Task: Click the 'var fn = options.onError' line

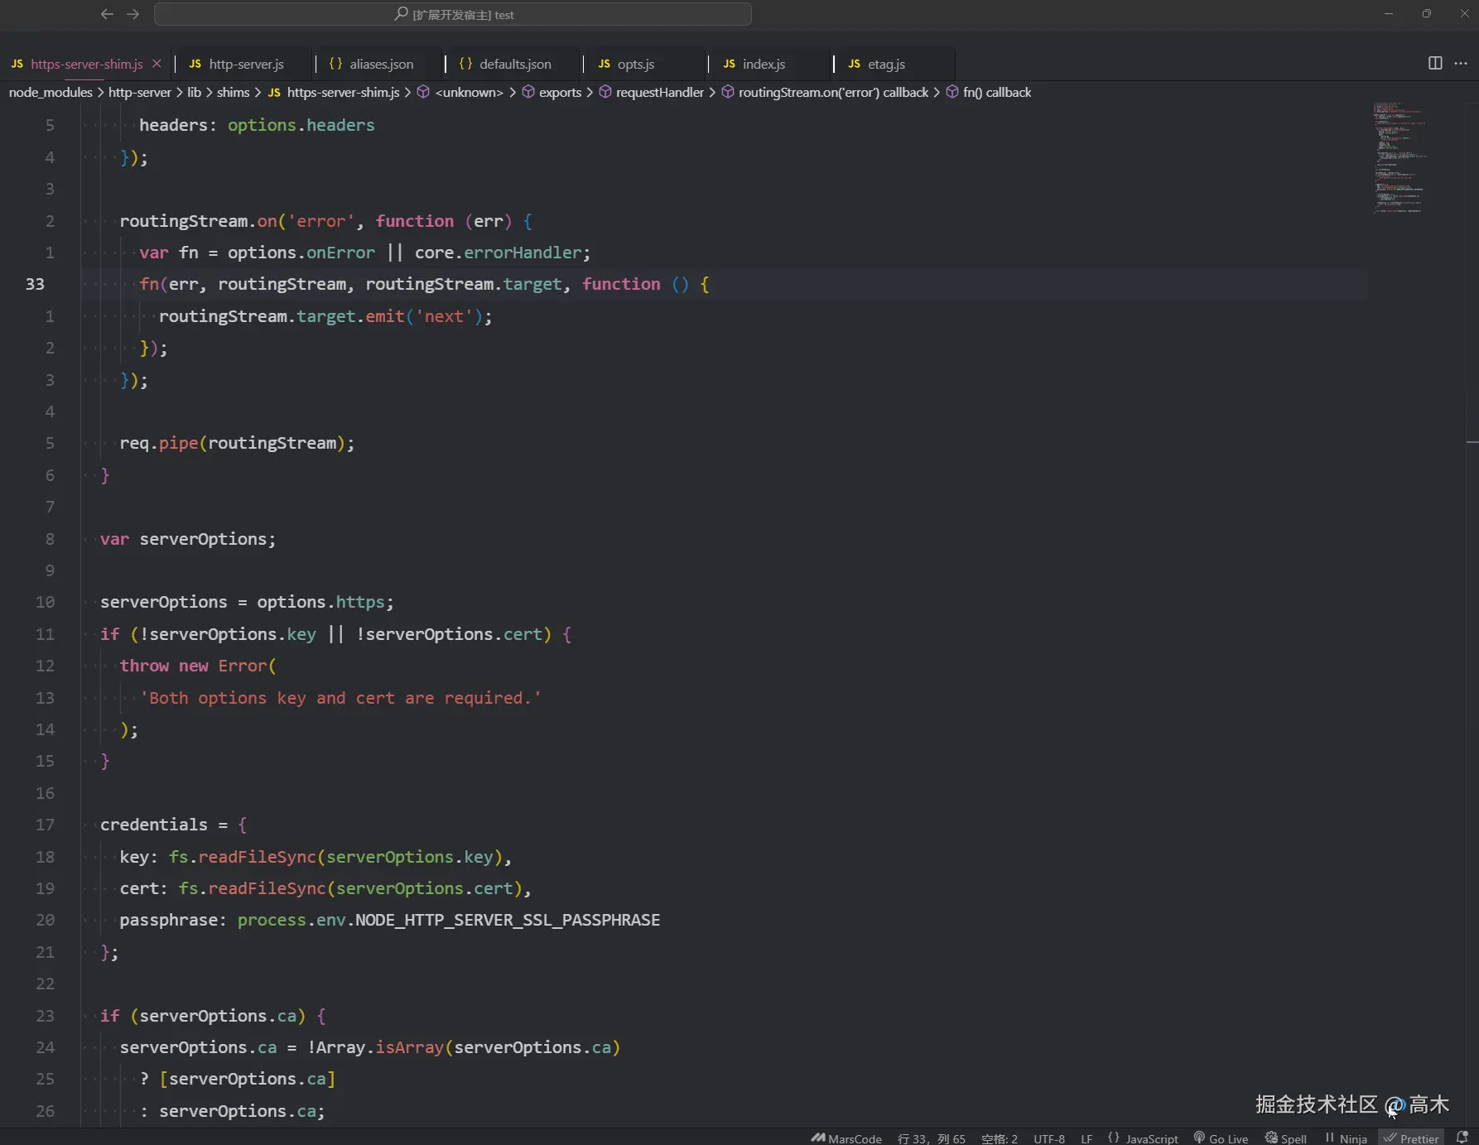Action: pyautogui.click(x=365, y=253)
